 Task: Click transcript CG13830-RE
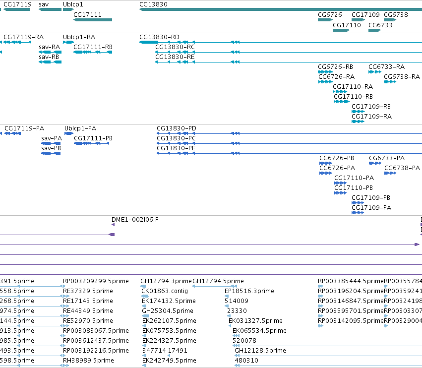coord(175,57)
